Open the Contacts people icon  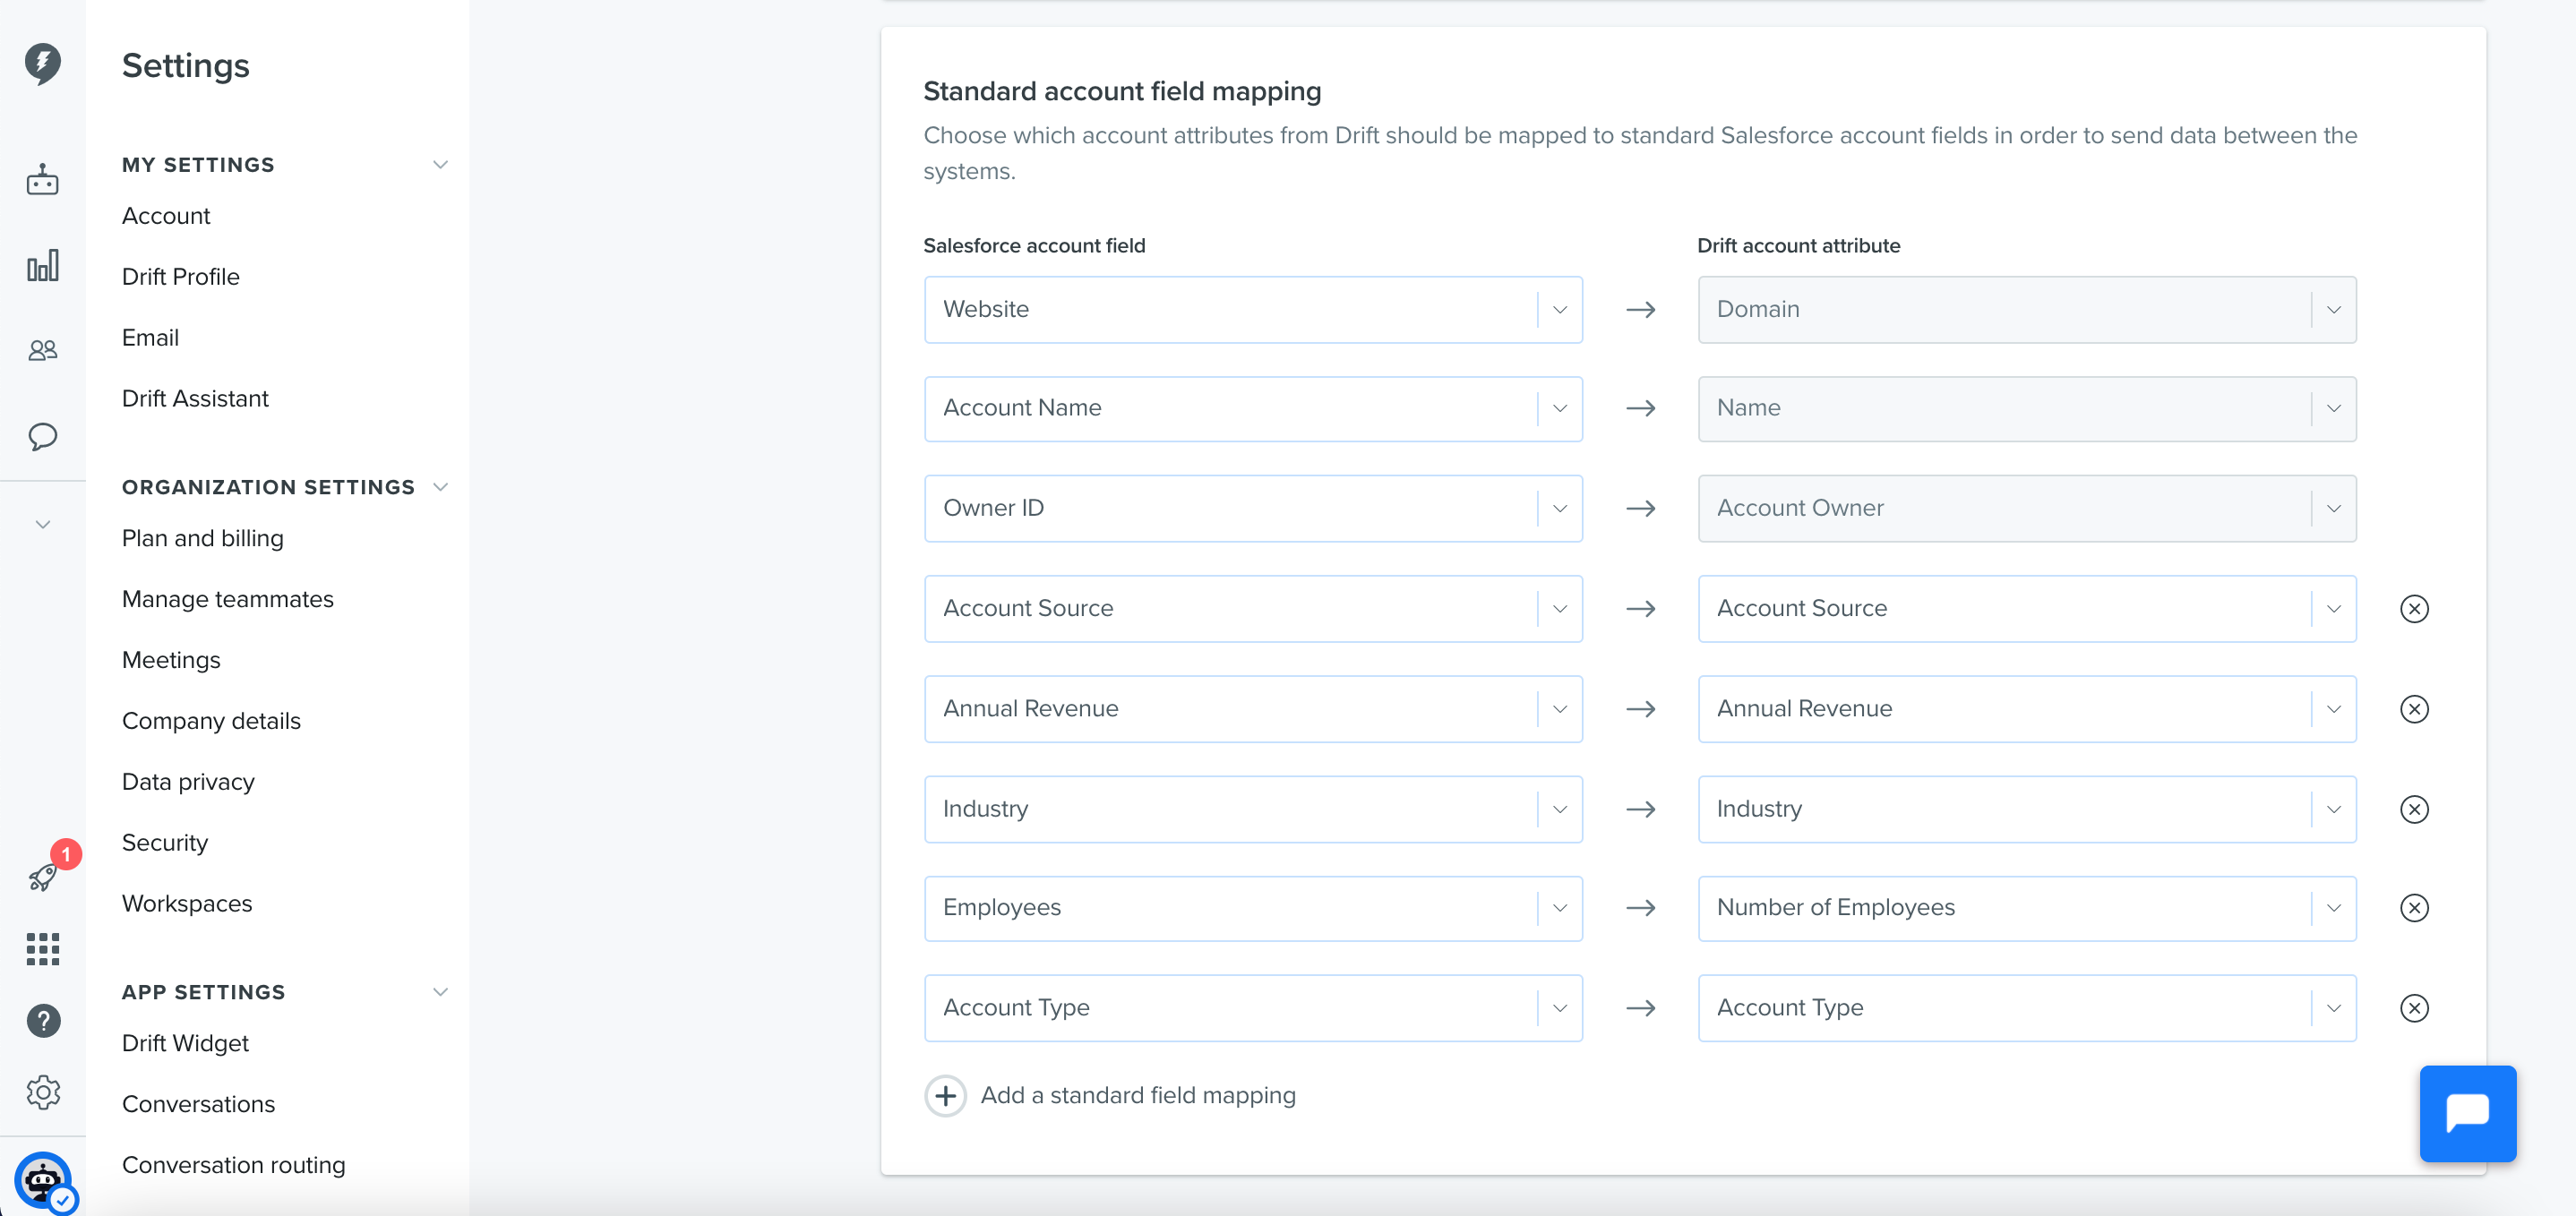(42, 350)
